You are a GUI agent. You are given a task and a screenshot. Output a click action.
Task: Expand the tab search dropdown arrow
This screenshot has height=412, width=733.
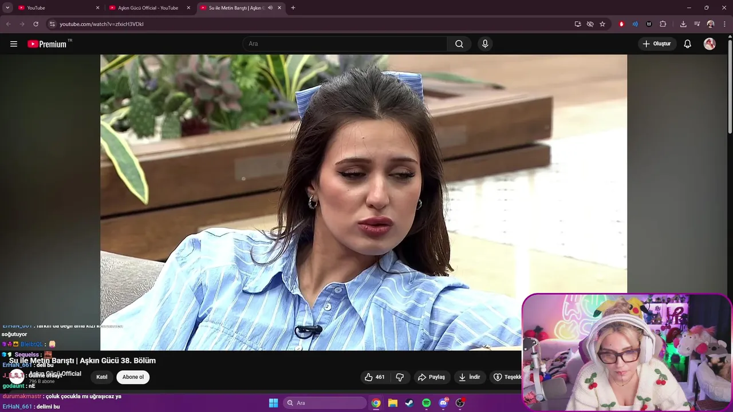7,8
